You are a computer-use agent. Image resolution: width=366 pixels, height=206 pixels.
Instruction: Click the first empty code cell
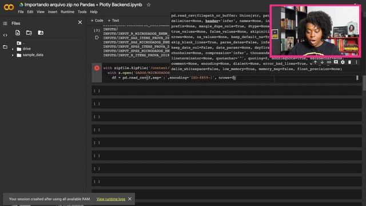pyautogui.click(x=226, y=91)
